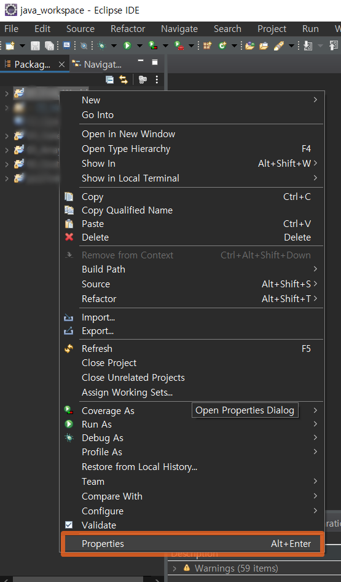Choose Open in New Window

coord(192,134)
